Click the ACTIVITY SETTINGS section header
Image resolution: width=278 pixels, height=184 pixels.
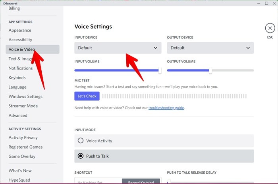click(x=25, y=129)
